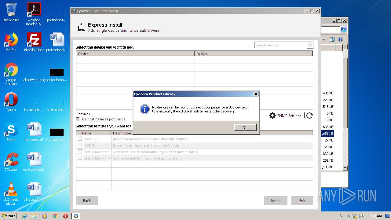Open CCleaner desktop shortcut
This screenshot has height=220, width=391.
11,162
